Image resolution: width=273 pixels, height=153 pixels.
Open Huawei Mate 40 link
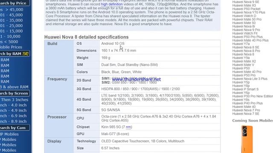point(244,107)
